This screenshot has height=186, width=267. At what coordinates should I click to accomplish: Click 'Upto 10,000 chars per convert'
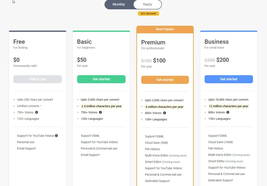(x=228, y=100)
